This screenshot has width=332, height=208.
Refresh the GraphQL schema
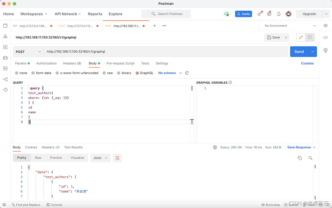pos(187,73)
